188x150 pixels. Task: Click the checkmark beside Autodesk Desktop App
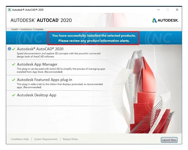(x=14, y=95)
